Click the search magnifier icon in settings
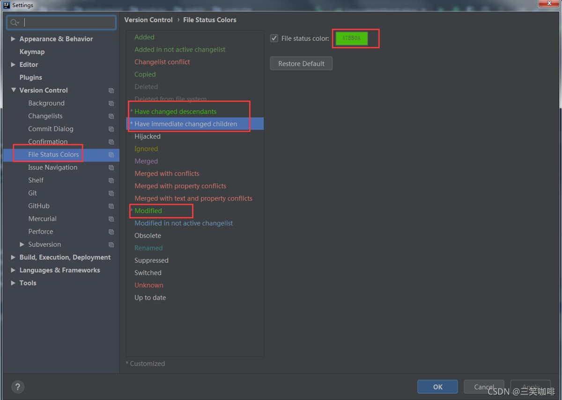The width and height of the screenshot is (562, 400). (15, 23)
